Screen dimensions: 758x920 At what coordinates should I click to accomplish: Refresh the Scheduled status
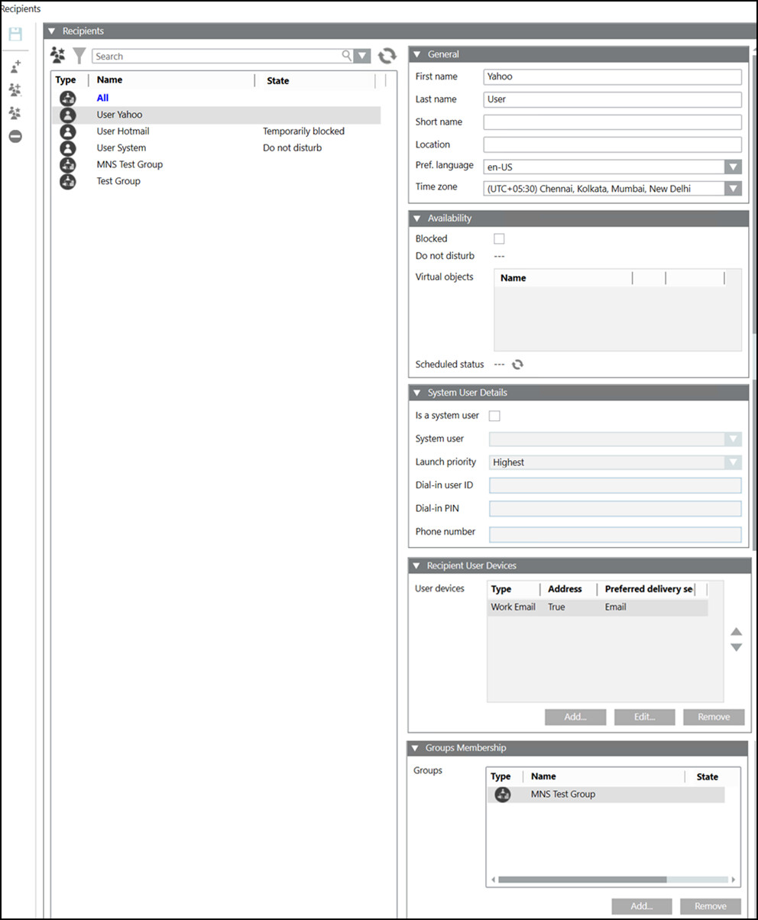pos(517,364)
